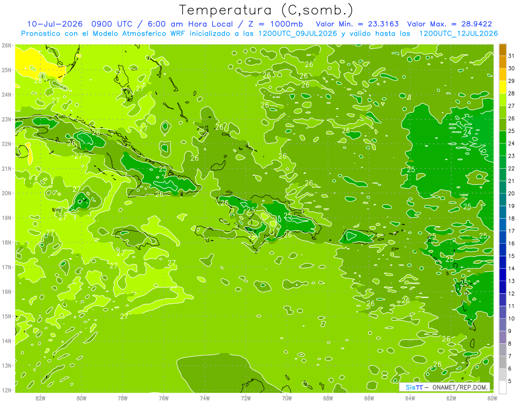Click the 20N latitude axis label
This screenshot has width=523, height=404.
pyautogui.click(x=6, y=193)
